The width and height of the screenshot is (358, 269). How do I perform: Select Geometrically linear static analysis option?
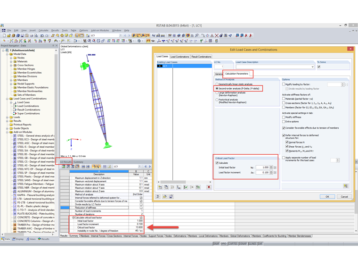coord(217,84)
